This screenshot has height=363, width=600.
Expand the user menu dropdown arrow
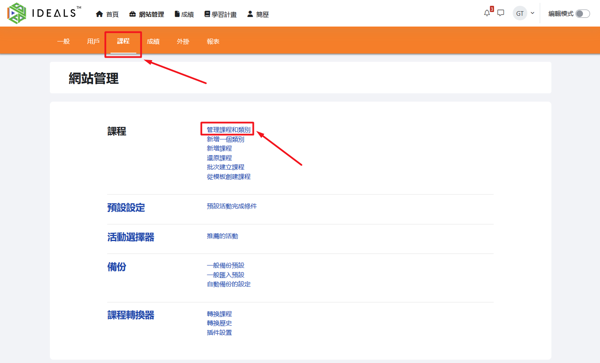[532, 13]
